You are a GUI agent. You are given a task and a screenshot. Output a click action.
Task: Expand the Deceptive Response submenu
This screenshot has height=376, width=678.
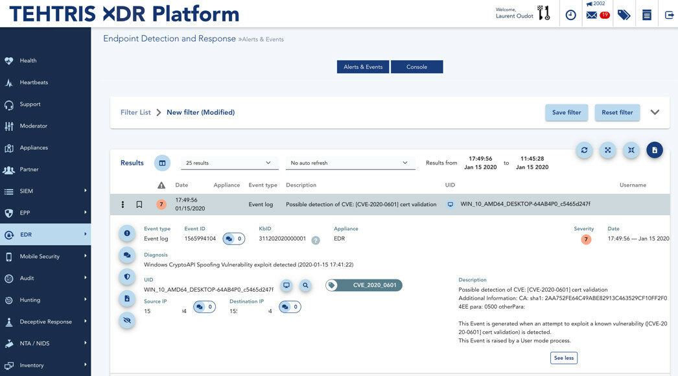click(85, 321)
